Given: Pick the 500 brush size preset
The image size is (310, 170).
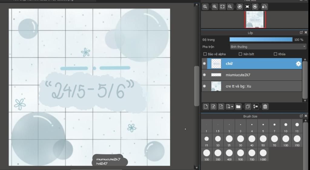Looking at the screenshot, I should (240, 154).
